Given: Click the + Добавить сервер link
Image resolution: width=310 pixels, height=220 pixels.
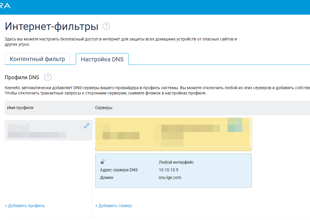Looking at the screenshot, I should coord(114,206).
